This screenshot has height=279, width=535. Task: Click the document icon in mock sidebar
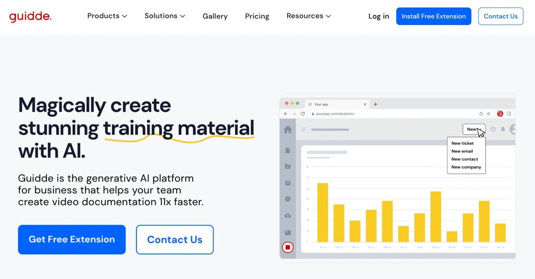pyautogui.click(x=288, y=151)
